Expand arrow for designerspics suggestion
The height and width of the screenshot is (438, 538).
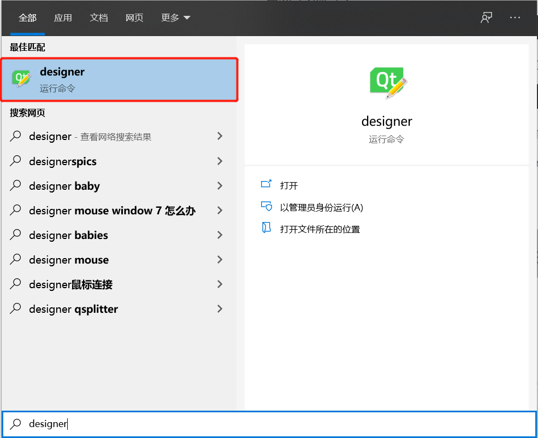click(220, 161)
